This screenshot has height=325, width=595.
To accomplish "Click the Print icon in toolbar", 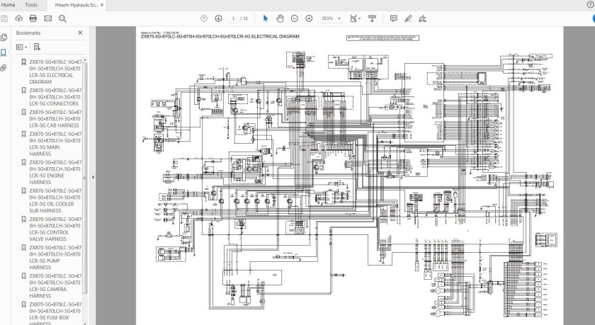I will click(33, 18).
